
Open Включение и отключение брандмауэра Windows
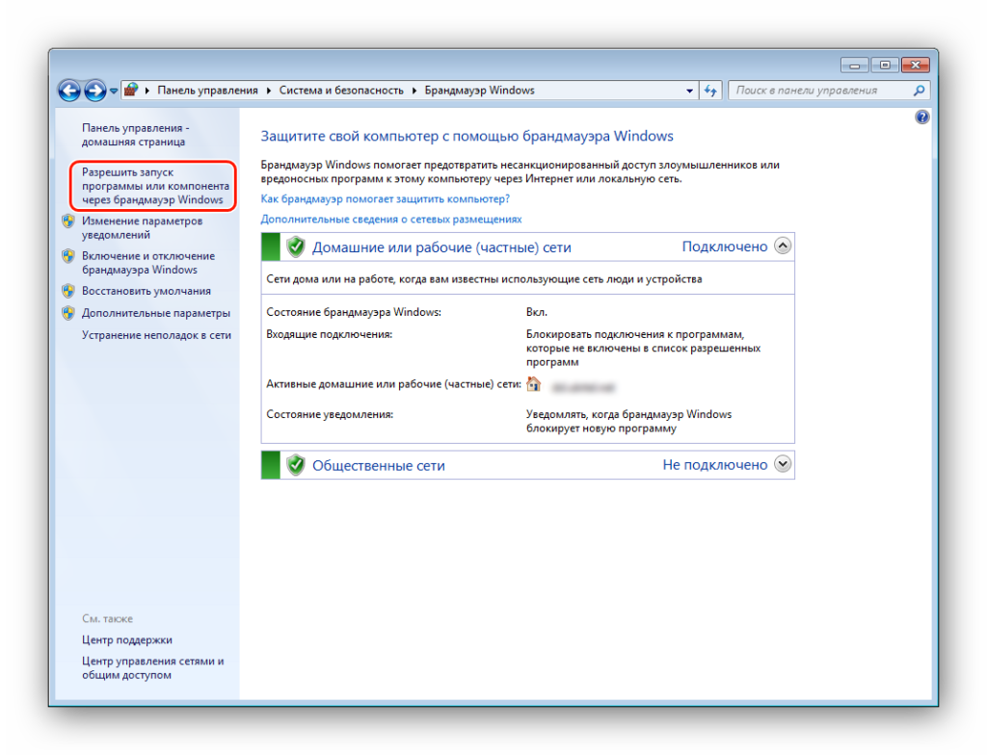pyautogui.click(x=147, y=263)
